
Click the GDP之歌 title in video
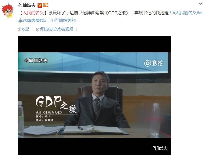[56, 104]
